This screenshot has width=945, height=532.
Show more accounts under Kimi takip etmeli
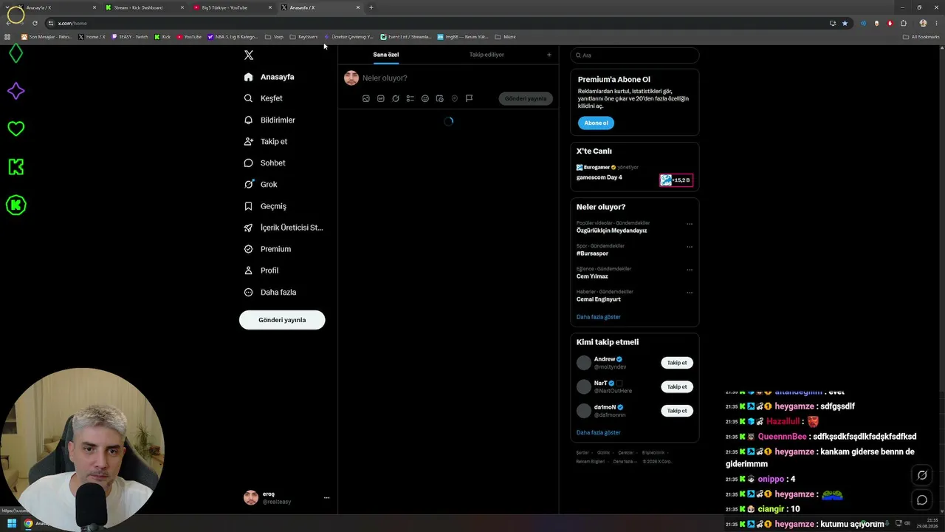click(598, 432)
